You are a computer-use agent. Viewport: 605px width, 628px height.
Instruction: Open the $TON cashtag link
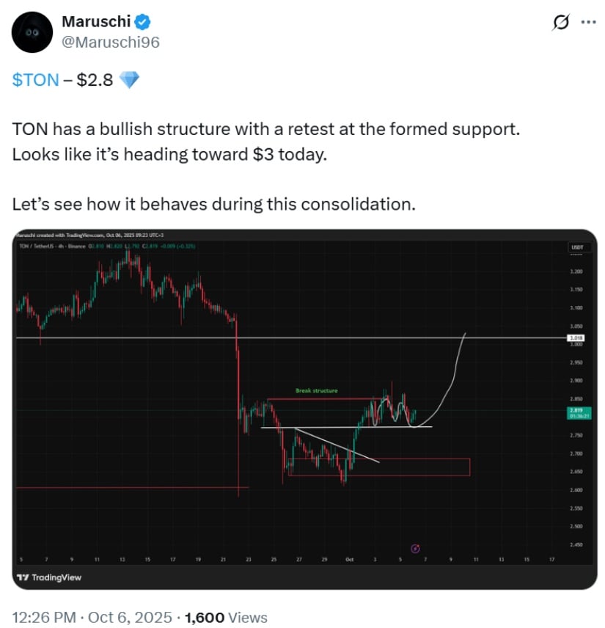35,80
